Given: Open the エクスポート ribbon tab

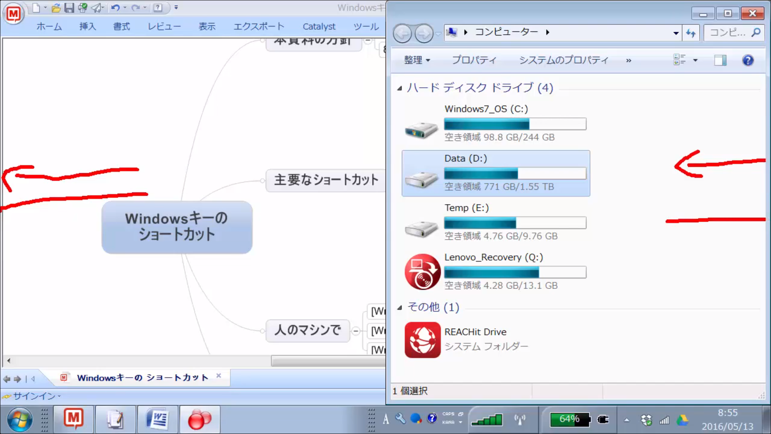Looking at the screenshot, I should tap(259, 27).
